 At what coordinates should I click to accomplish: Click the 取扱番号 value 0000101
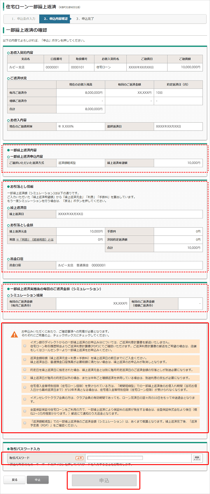[82, 67]
